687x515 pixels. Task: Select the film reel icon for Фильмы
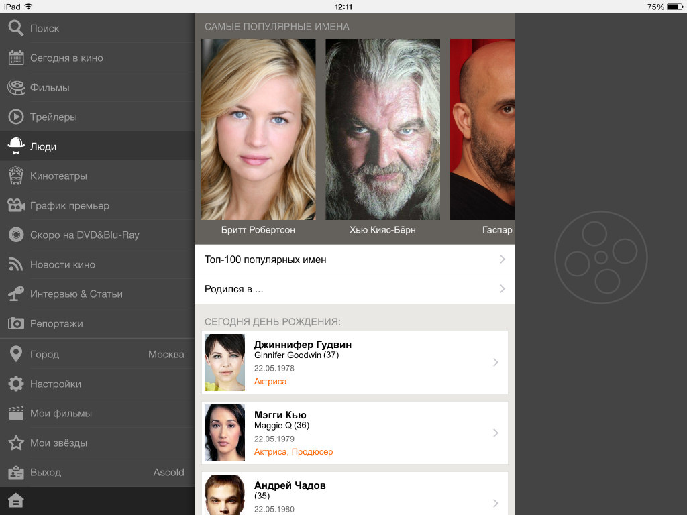coord(16,87)
